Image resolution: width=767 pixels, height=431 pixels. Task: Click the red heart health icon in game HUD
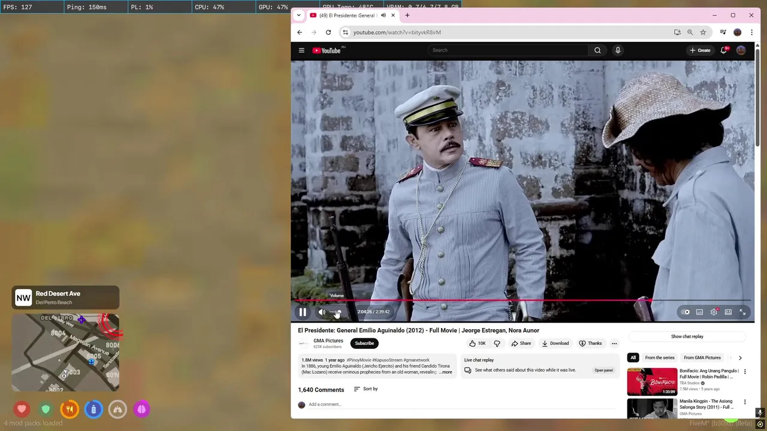(22, 409)
